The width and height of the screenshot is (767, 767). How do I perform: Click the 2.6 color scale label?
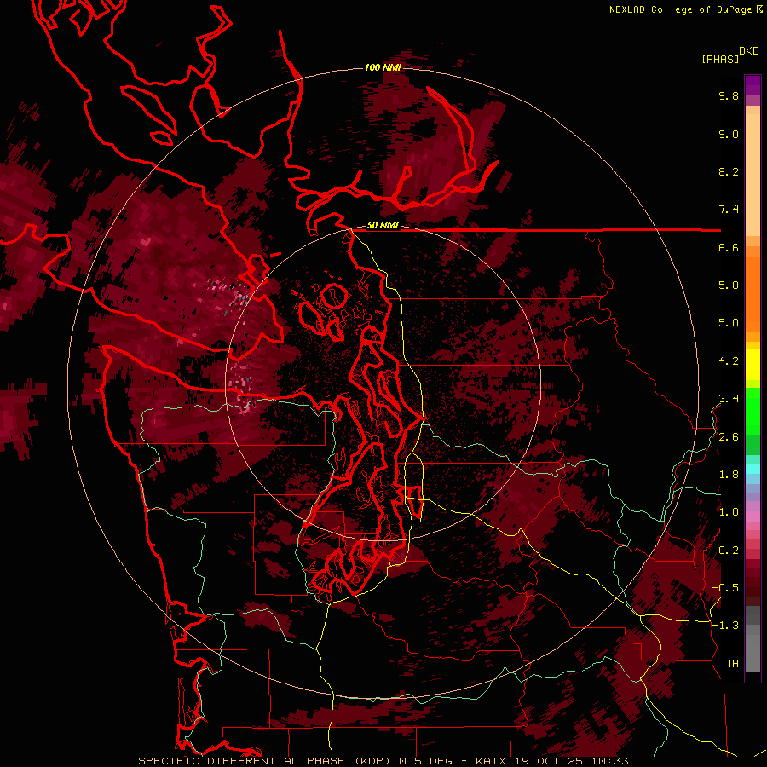pyautogui.click(x=729, y=437)
